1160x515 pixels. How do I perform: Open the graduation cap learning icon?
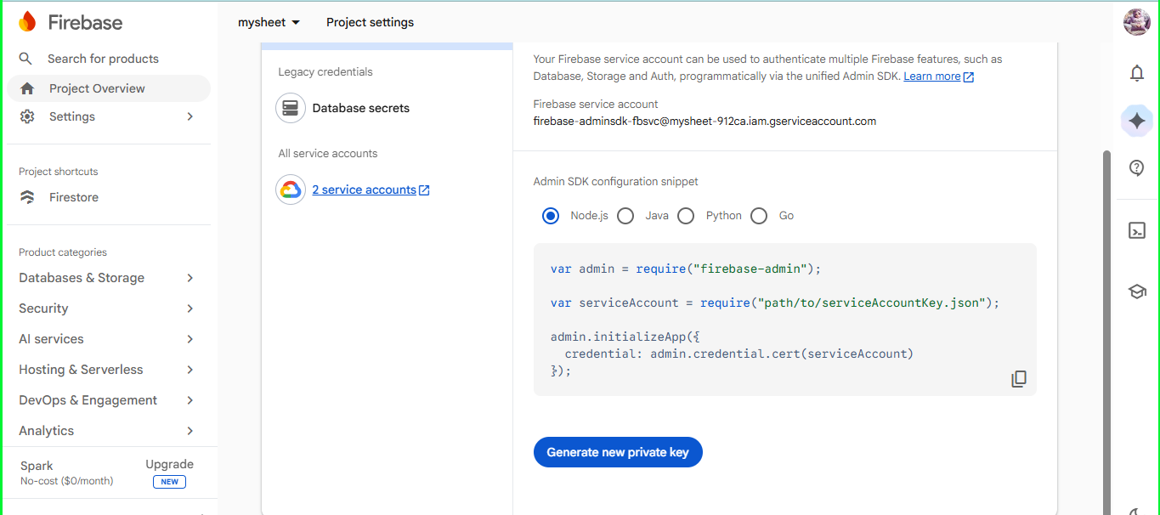(1137, 291)
